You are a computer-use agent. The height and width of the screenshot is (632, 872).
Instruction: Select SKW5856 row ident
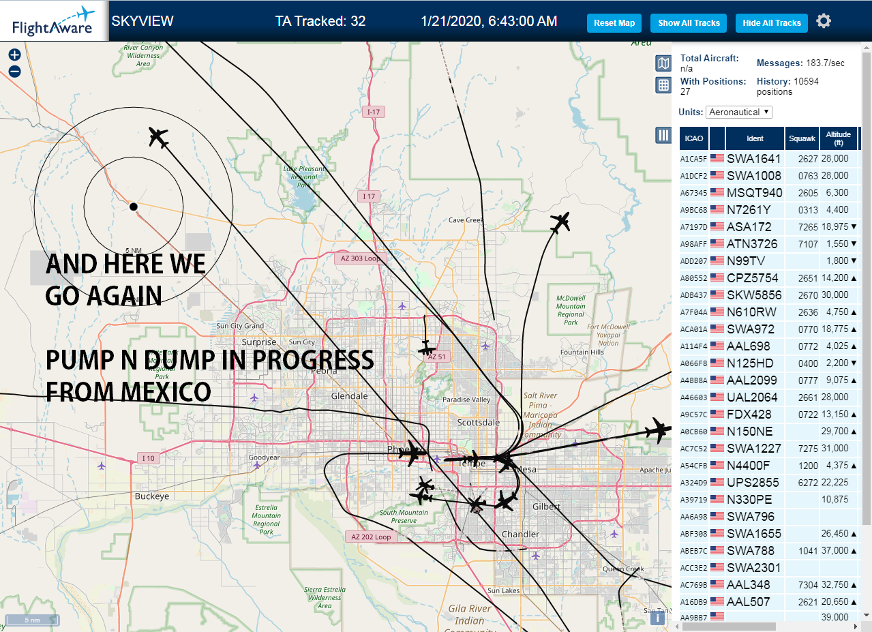tap(754, 295)
